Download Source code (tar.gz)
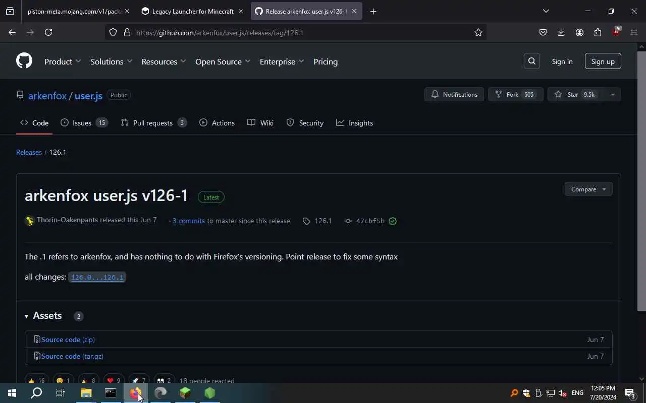Screen dimensions: 646x403 pos(72,356)
